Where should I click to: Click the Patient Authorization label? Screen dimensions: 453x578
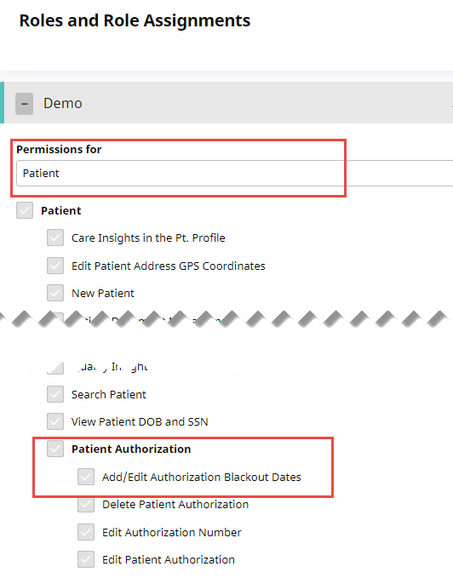point(131,449)
